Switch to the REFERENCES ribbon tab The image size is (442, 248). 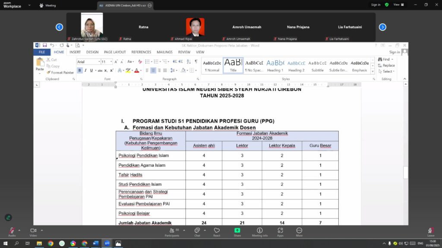click(141, 52)
